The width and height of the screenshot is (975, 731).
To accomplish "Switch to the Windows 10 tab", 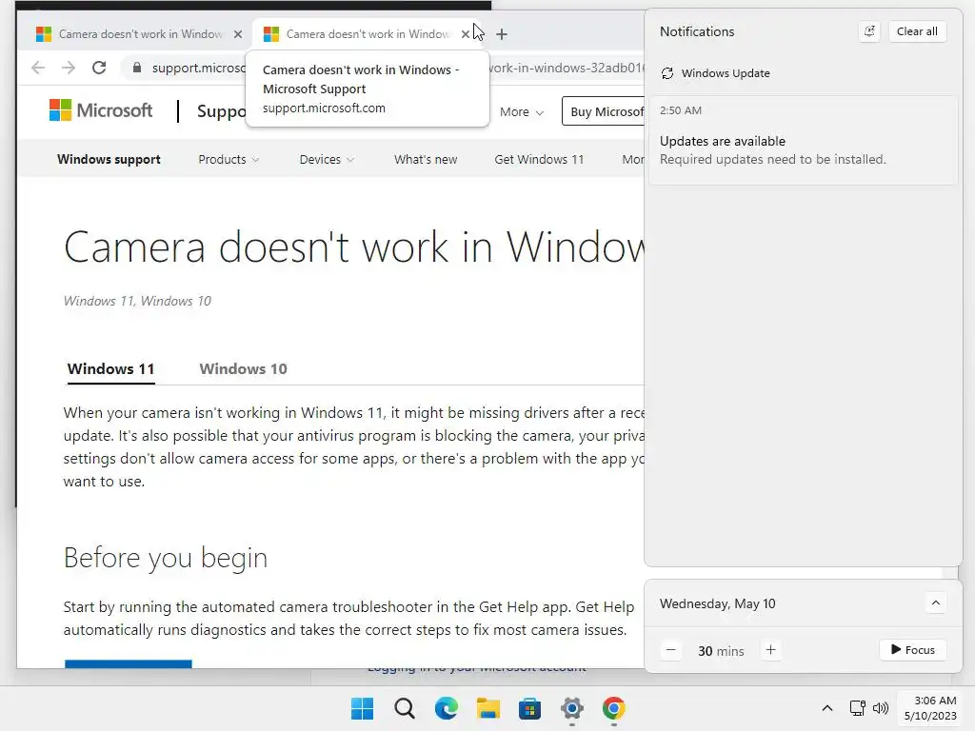I will 243,368.
